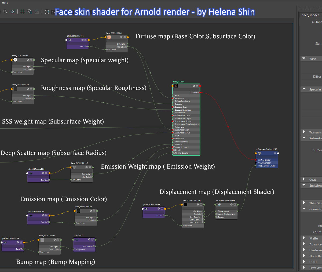Viewport: 322px width, 272px height.
Task: Click the Normal Camera attribute row
Action: (186, 153)
